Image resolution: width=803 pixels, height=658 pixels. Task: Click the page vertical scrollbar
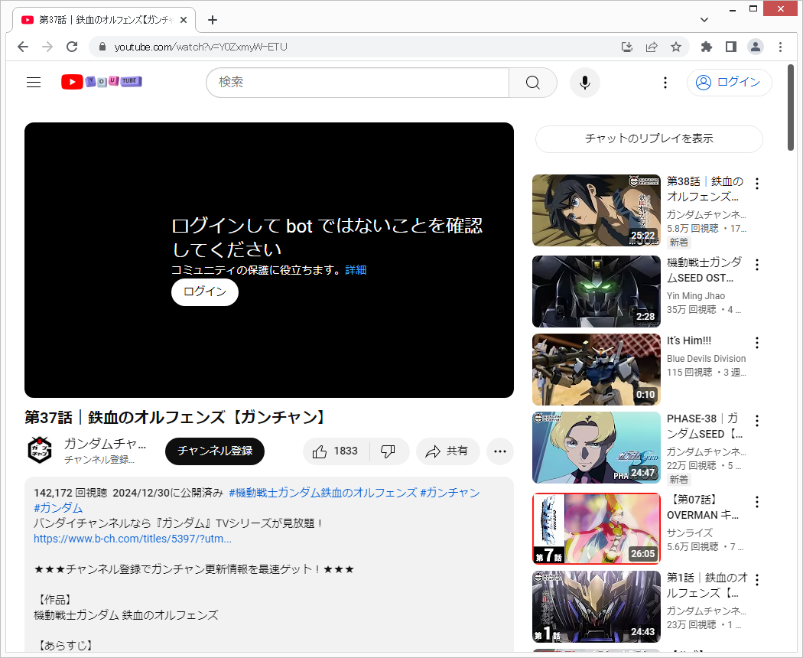pos(791,108)
